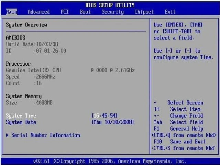The image size is (220, 165).
Task: Click the up-down arrows Select Item hint
Action: coord(177,109)
